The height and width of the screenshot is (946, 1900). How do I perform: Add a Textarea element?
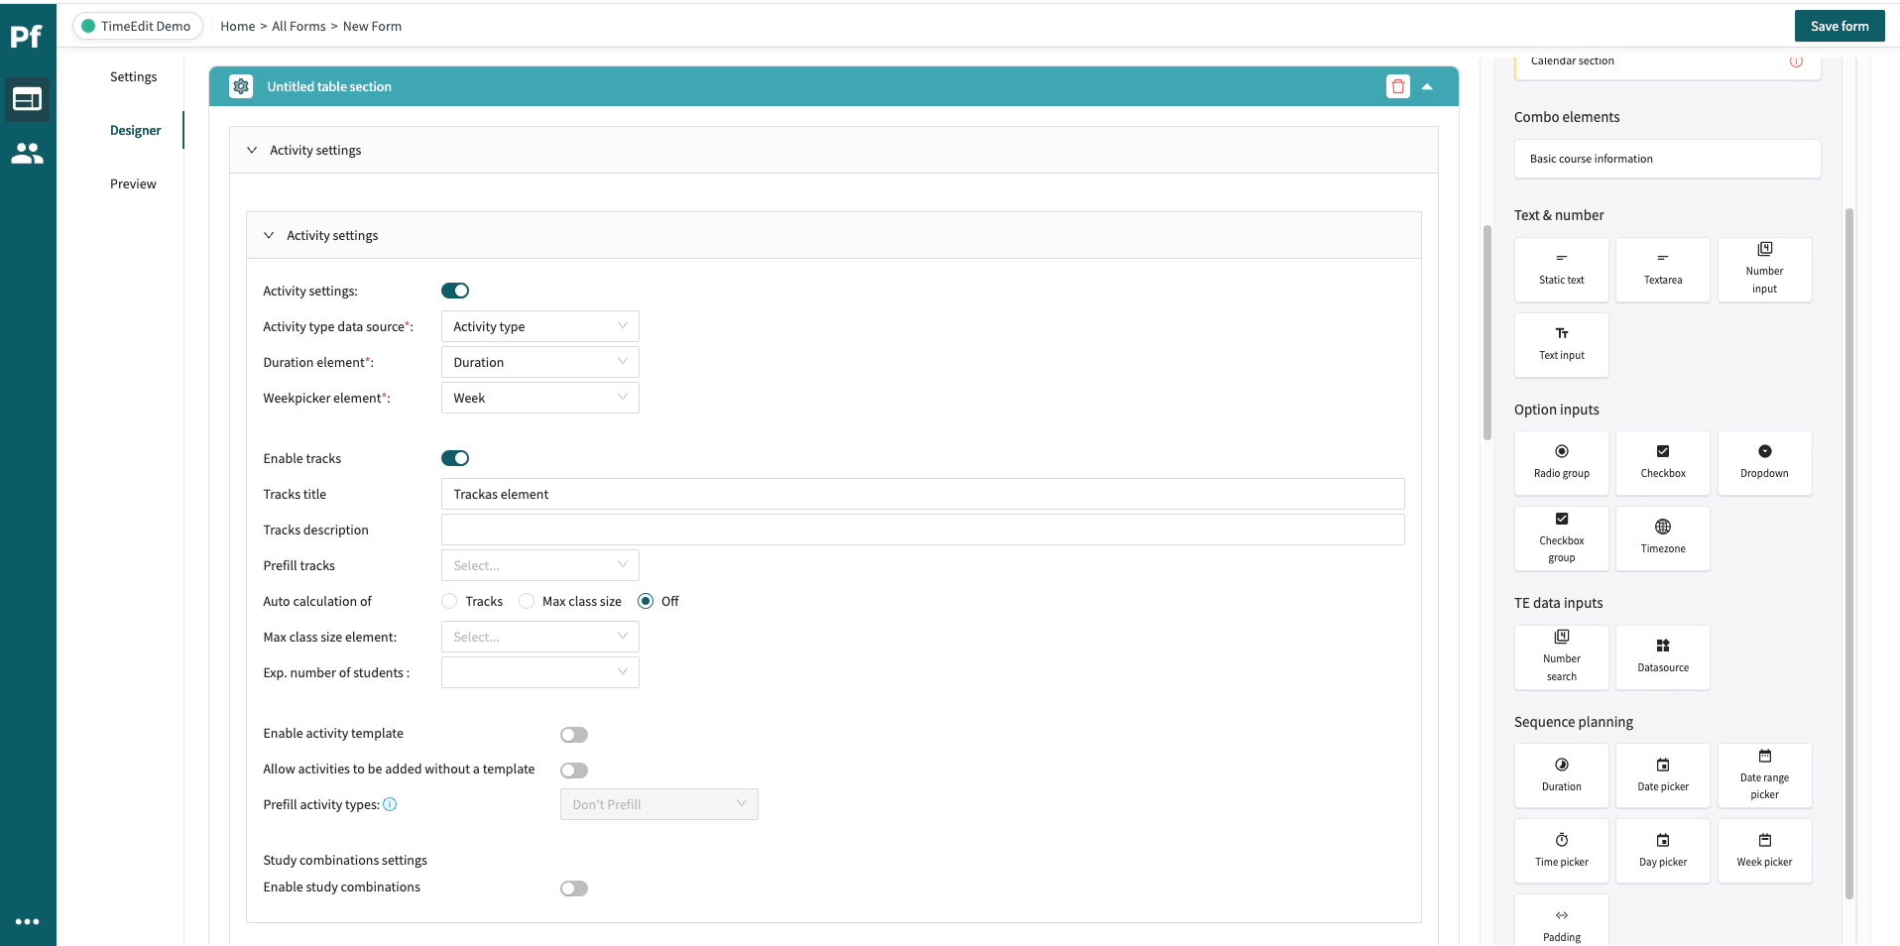click(x=1663, y=270)
